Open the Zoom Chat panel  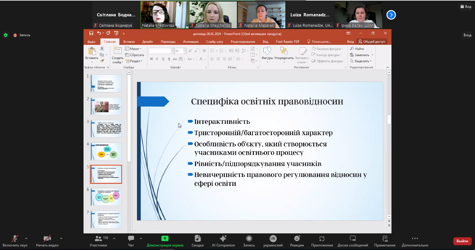tap(131, 241)
